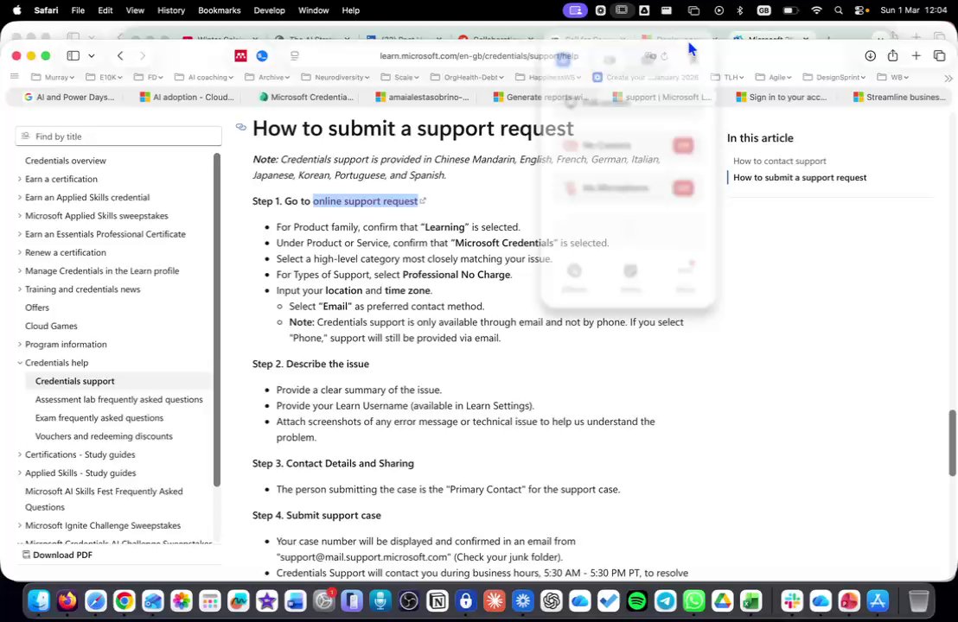Expand Program information section

coord(66,345)
